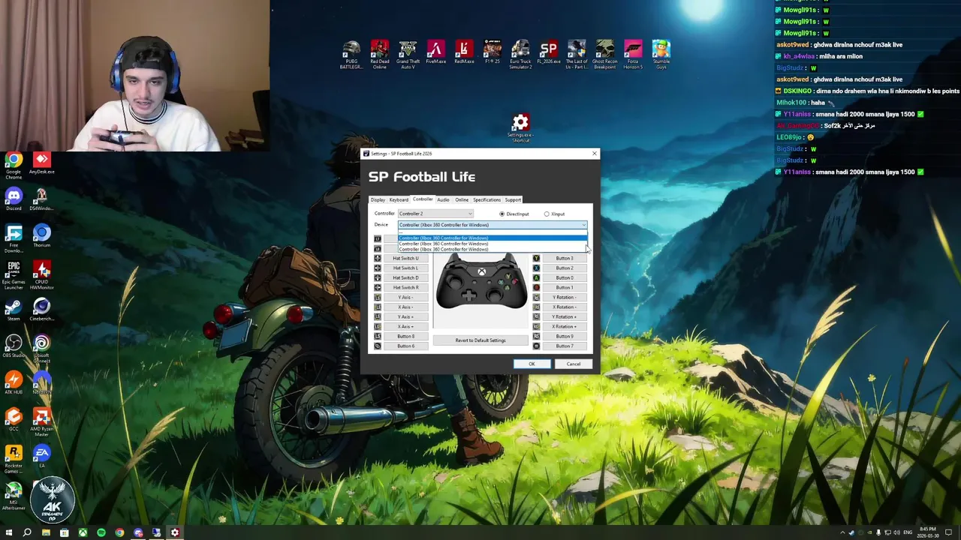Screen dimensions: 961x540
Task: Open the Epic Games Launcher icon
Action: click(x=14, y=276)
